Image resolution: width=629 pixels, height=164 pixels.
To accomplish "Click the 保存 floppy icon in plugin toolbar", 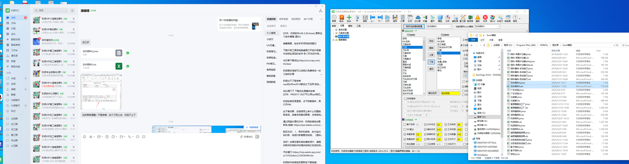I will (395, 18).
